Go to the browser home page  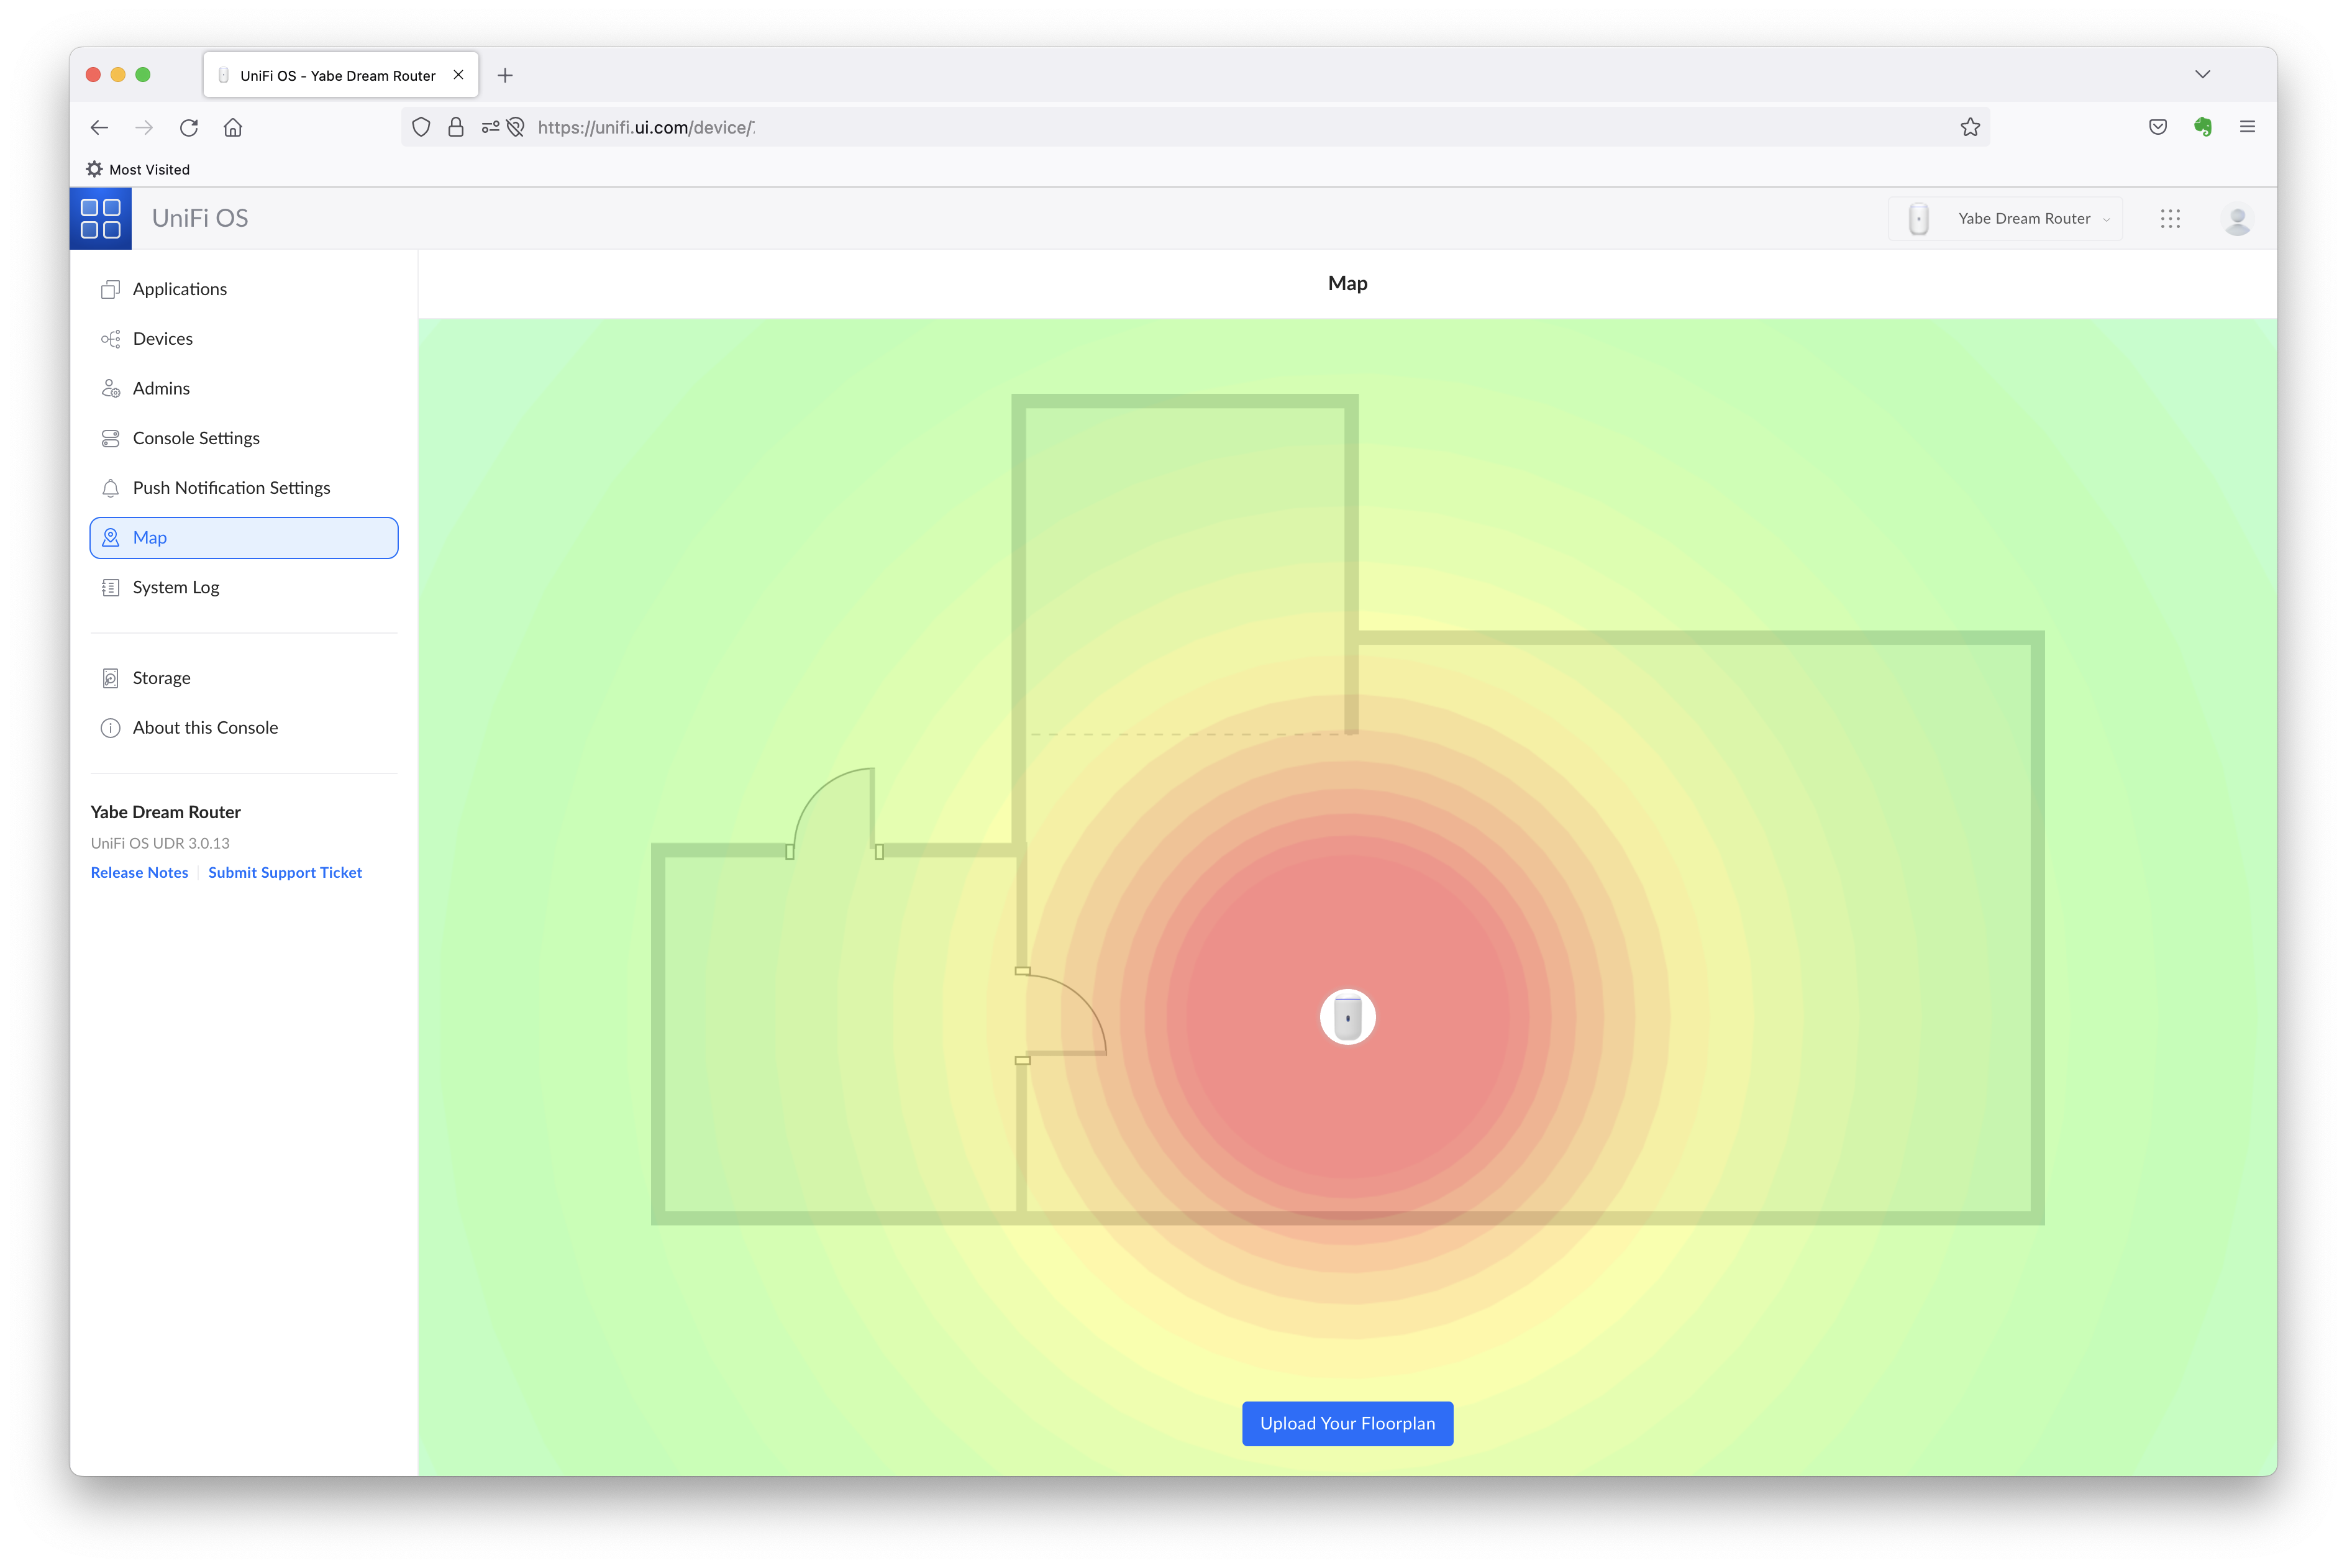pyautogui.click(x=233, y=127)
